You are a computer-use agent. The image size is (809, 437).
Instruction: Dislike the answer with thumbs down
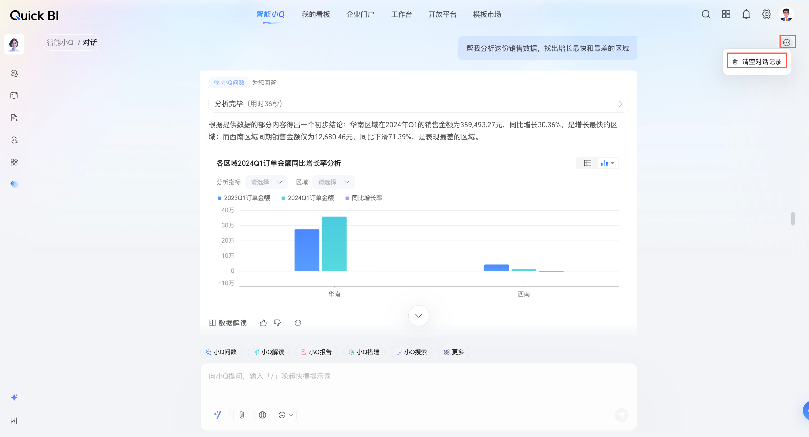277,323
